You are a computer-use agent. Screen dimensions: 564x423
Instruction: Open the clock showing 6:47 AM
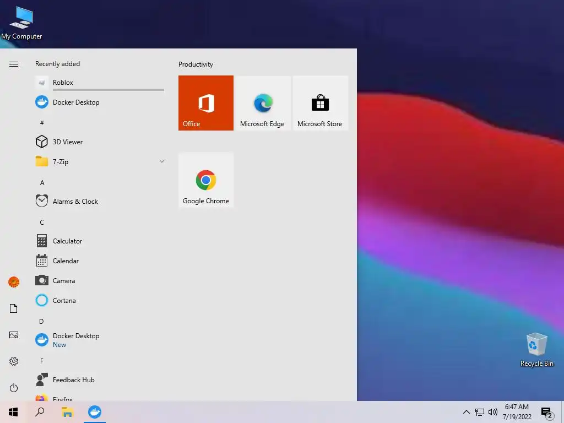pyautogui.click(x=517, y=412)
